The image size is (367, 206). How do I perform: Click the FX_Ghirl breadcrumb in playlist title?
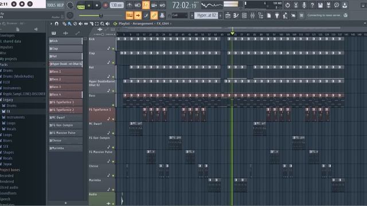pos(163,23)
